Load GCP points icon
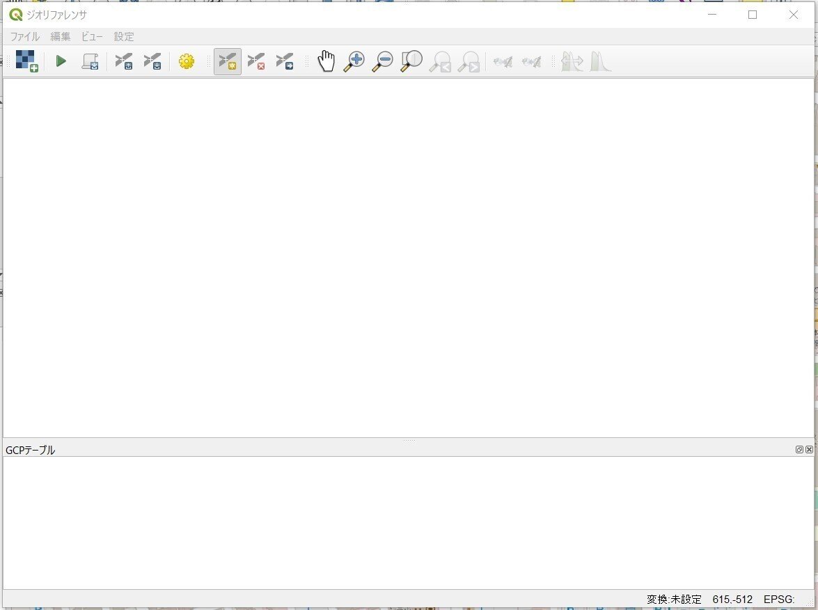 pos(124,61)
